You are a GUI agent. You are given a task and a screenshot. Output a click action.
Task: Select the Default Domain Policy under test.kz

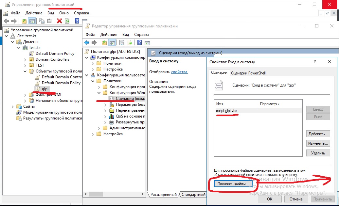coord(55,54)
